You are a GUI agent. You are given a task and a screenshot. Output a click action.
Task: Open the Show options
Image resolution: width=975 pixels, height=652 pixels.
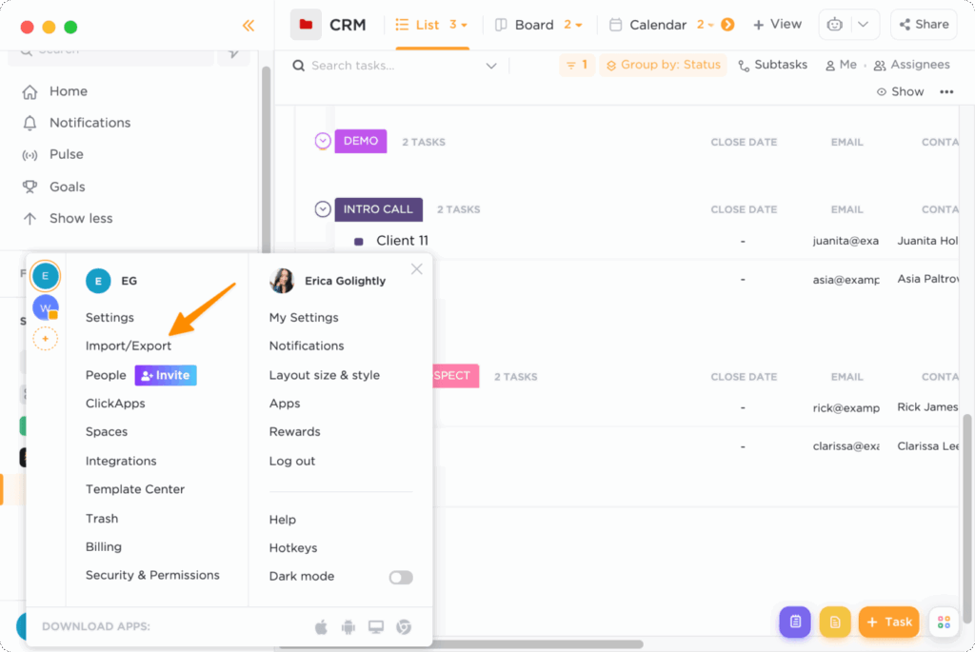coord(900,92)
